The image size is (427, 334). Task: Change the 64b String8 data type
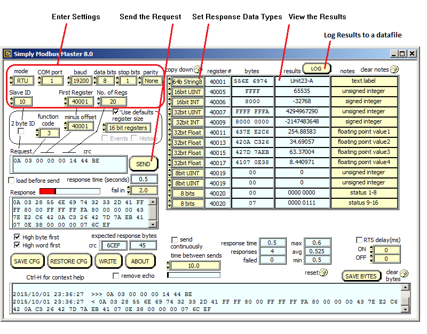coord(187,82)
